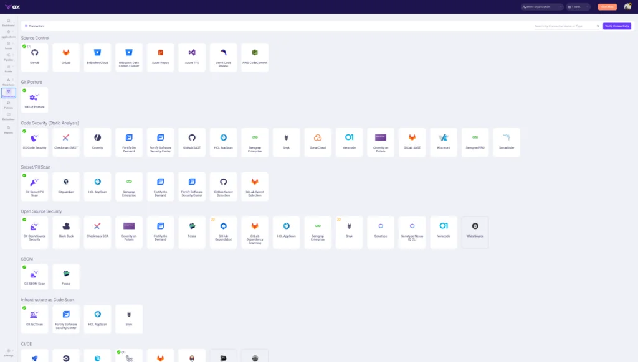Open Settings at the sidebar bottom

pyautogui.click(x=9, y=353)
